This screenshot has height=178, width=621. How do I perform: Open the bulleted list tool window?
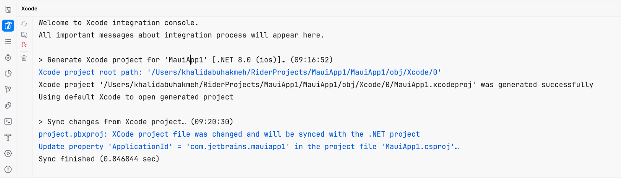click(8, 41)
